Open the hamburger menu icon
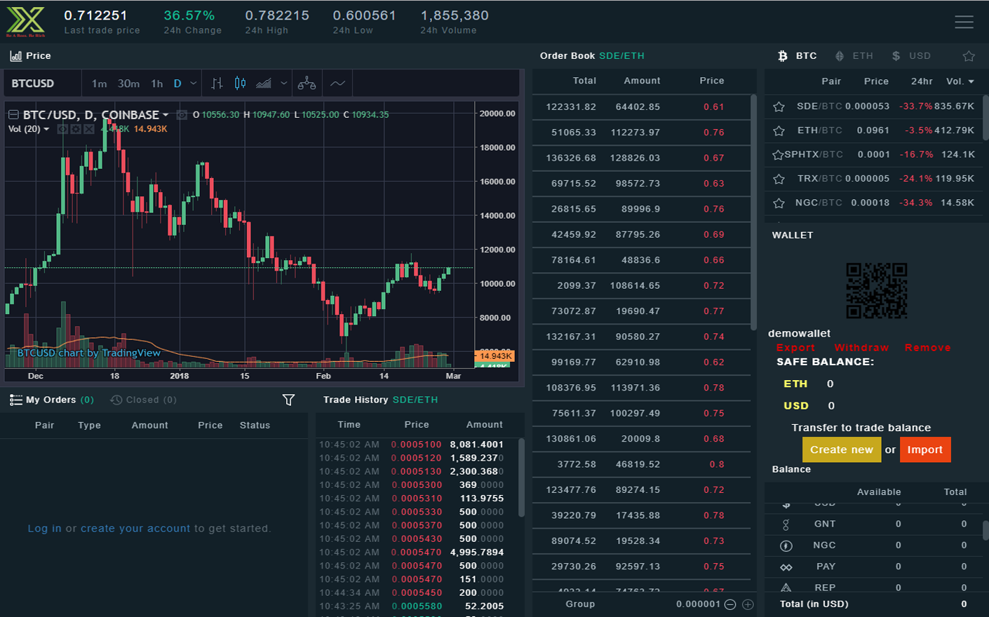Viewport: 989px width, 617px height. 964,22
